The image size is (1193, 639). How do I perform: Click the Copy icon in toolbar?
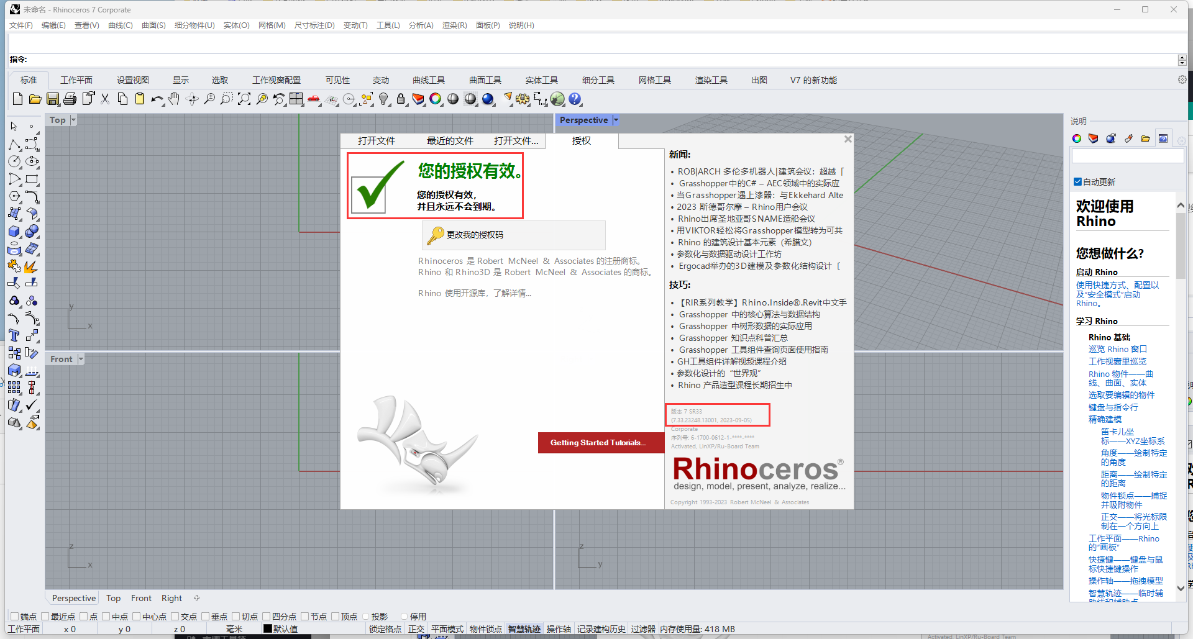click(122, 99)
